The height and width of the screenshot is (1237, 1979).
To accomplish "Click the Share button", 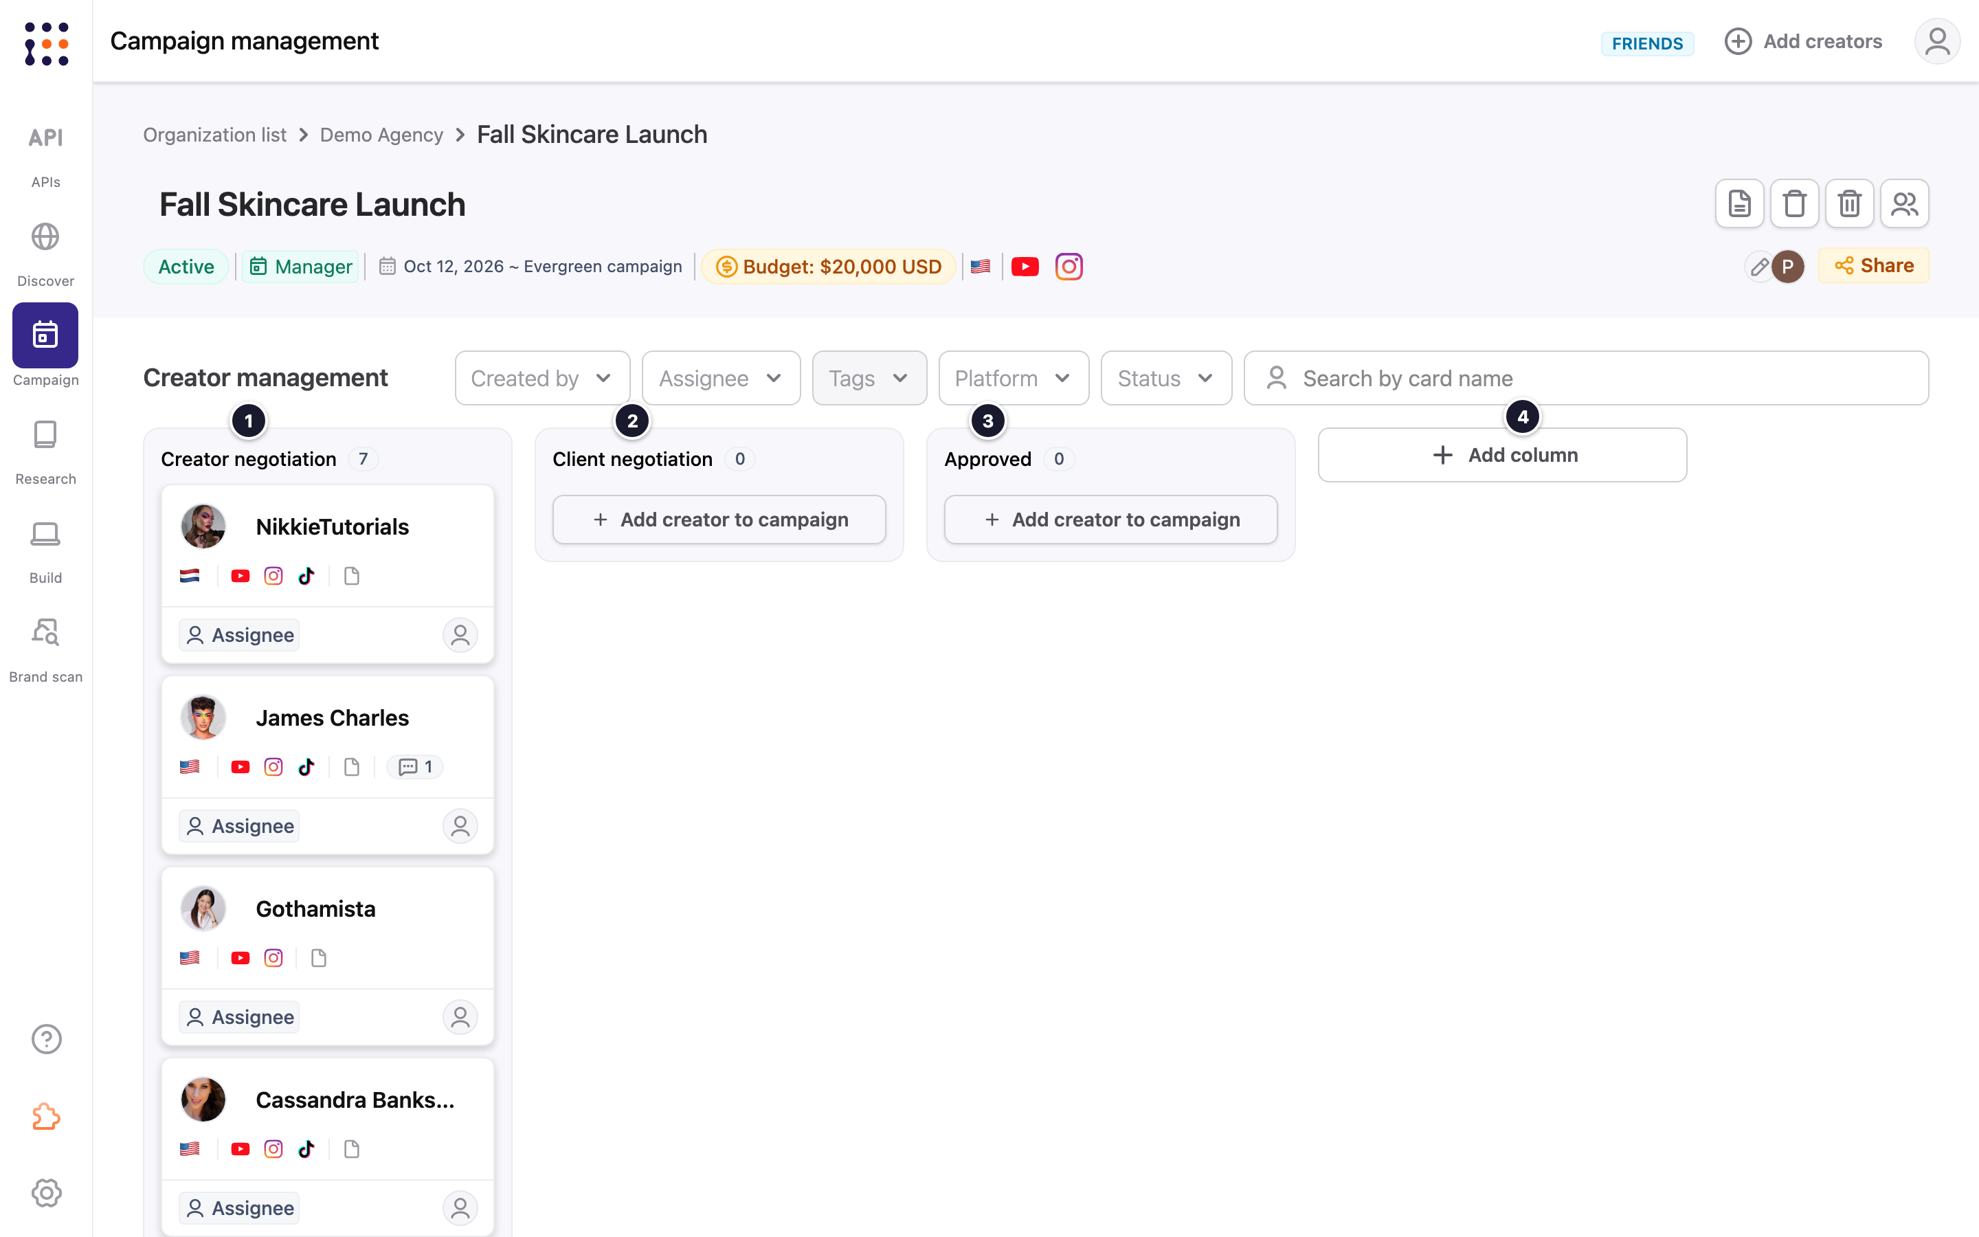I will tap(1873, 266).
